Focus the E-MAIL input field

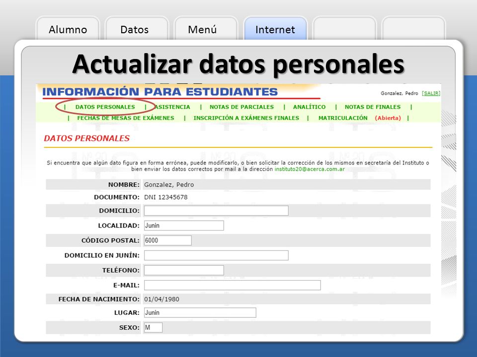[x=232, y=285]
